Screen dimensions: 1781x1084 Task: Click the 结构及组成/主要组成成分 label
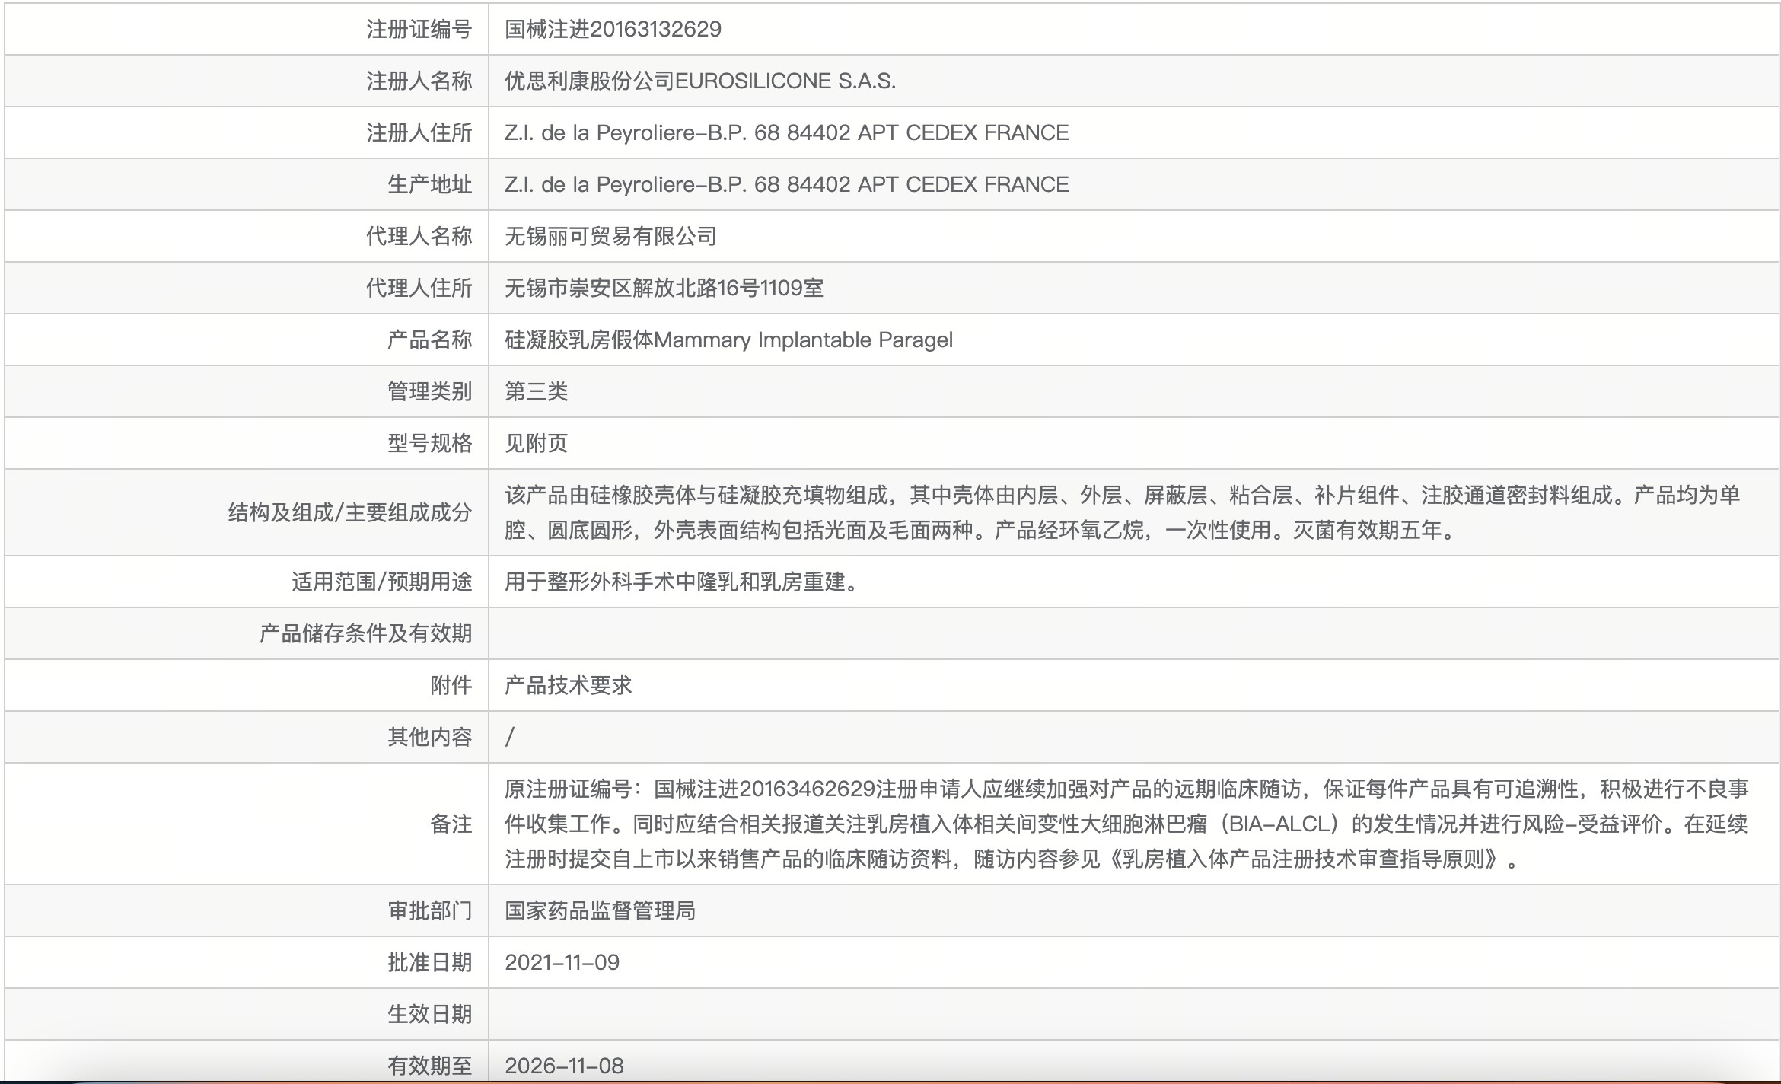pos(350,512)
